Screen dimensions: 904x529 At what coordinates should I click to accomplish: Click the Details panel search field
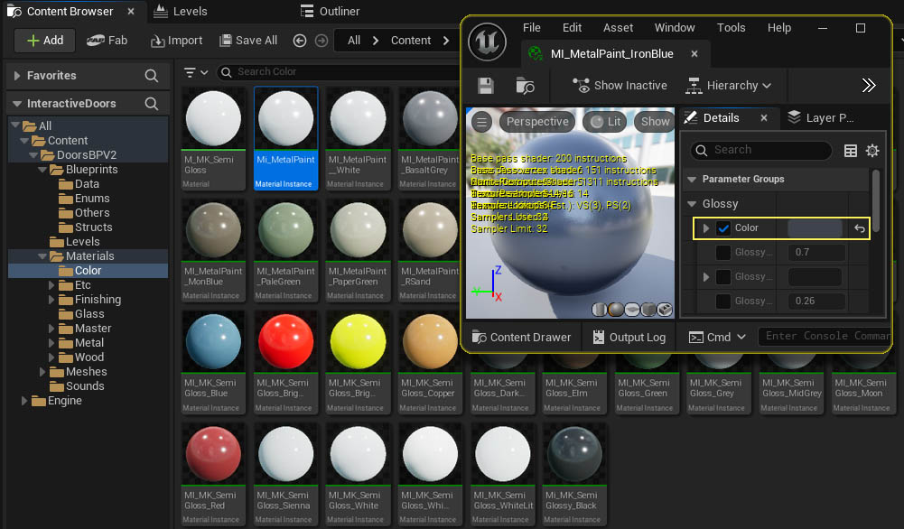tap(761, 150)
